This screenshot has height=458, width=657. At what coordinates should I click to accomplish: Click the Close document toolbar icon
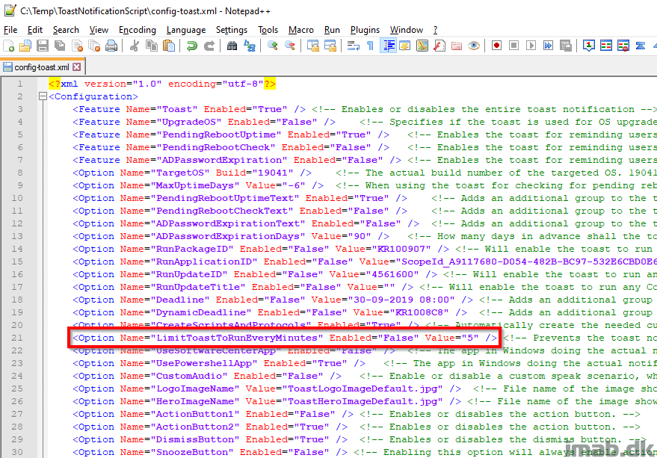pos(77,46)
